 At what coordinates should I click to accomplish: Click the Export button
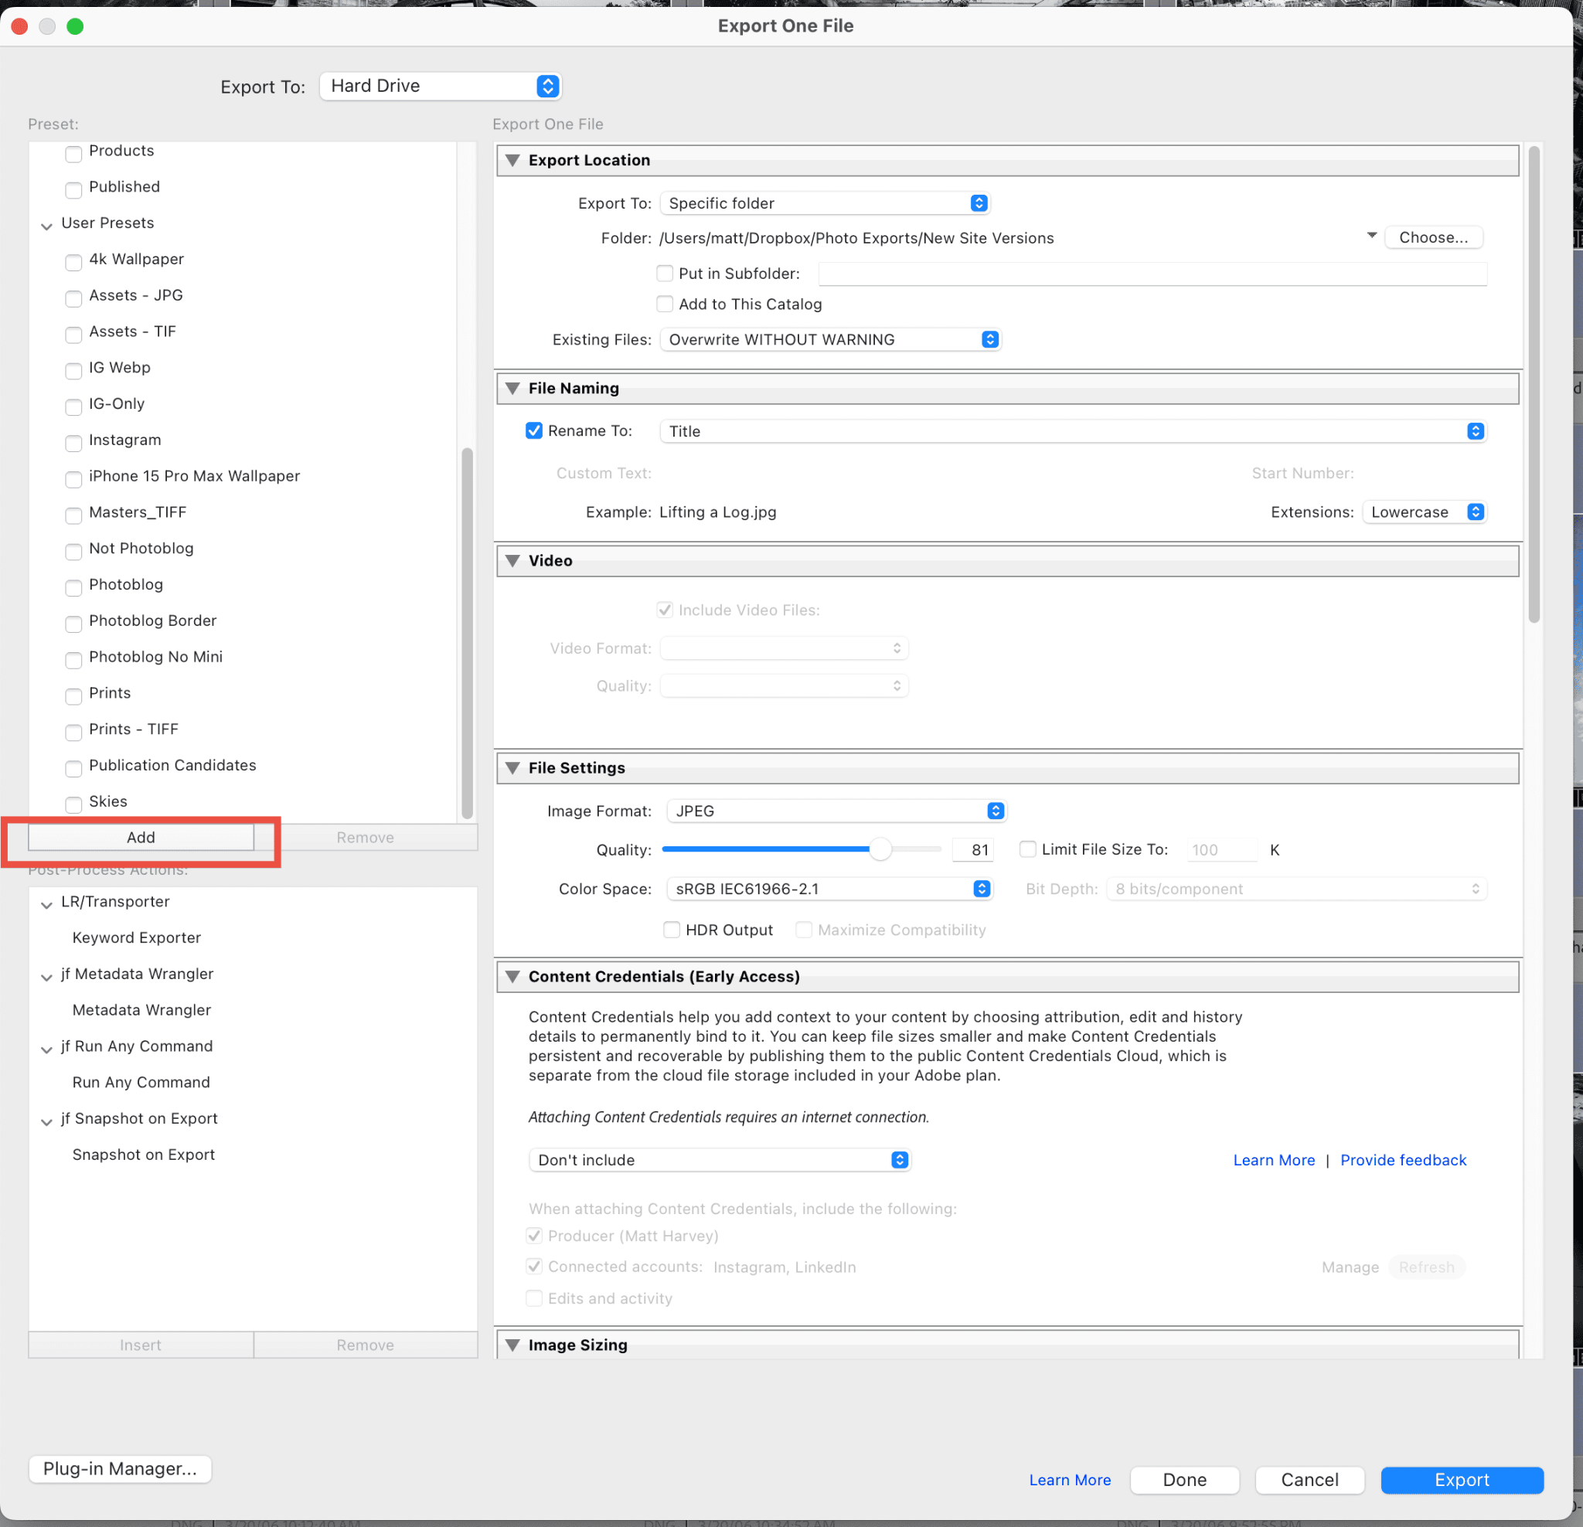[1461, 1479]
